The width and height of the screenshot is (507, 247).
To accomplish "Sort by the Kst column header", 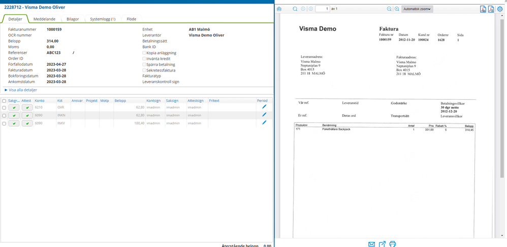I will click(59, 101).
